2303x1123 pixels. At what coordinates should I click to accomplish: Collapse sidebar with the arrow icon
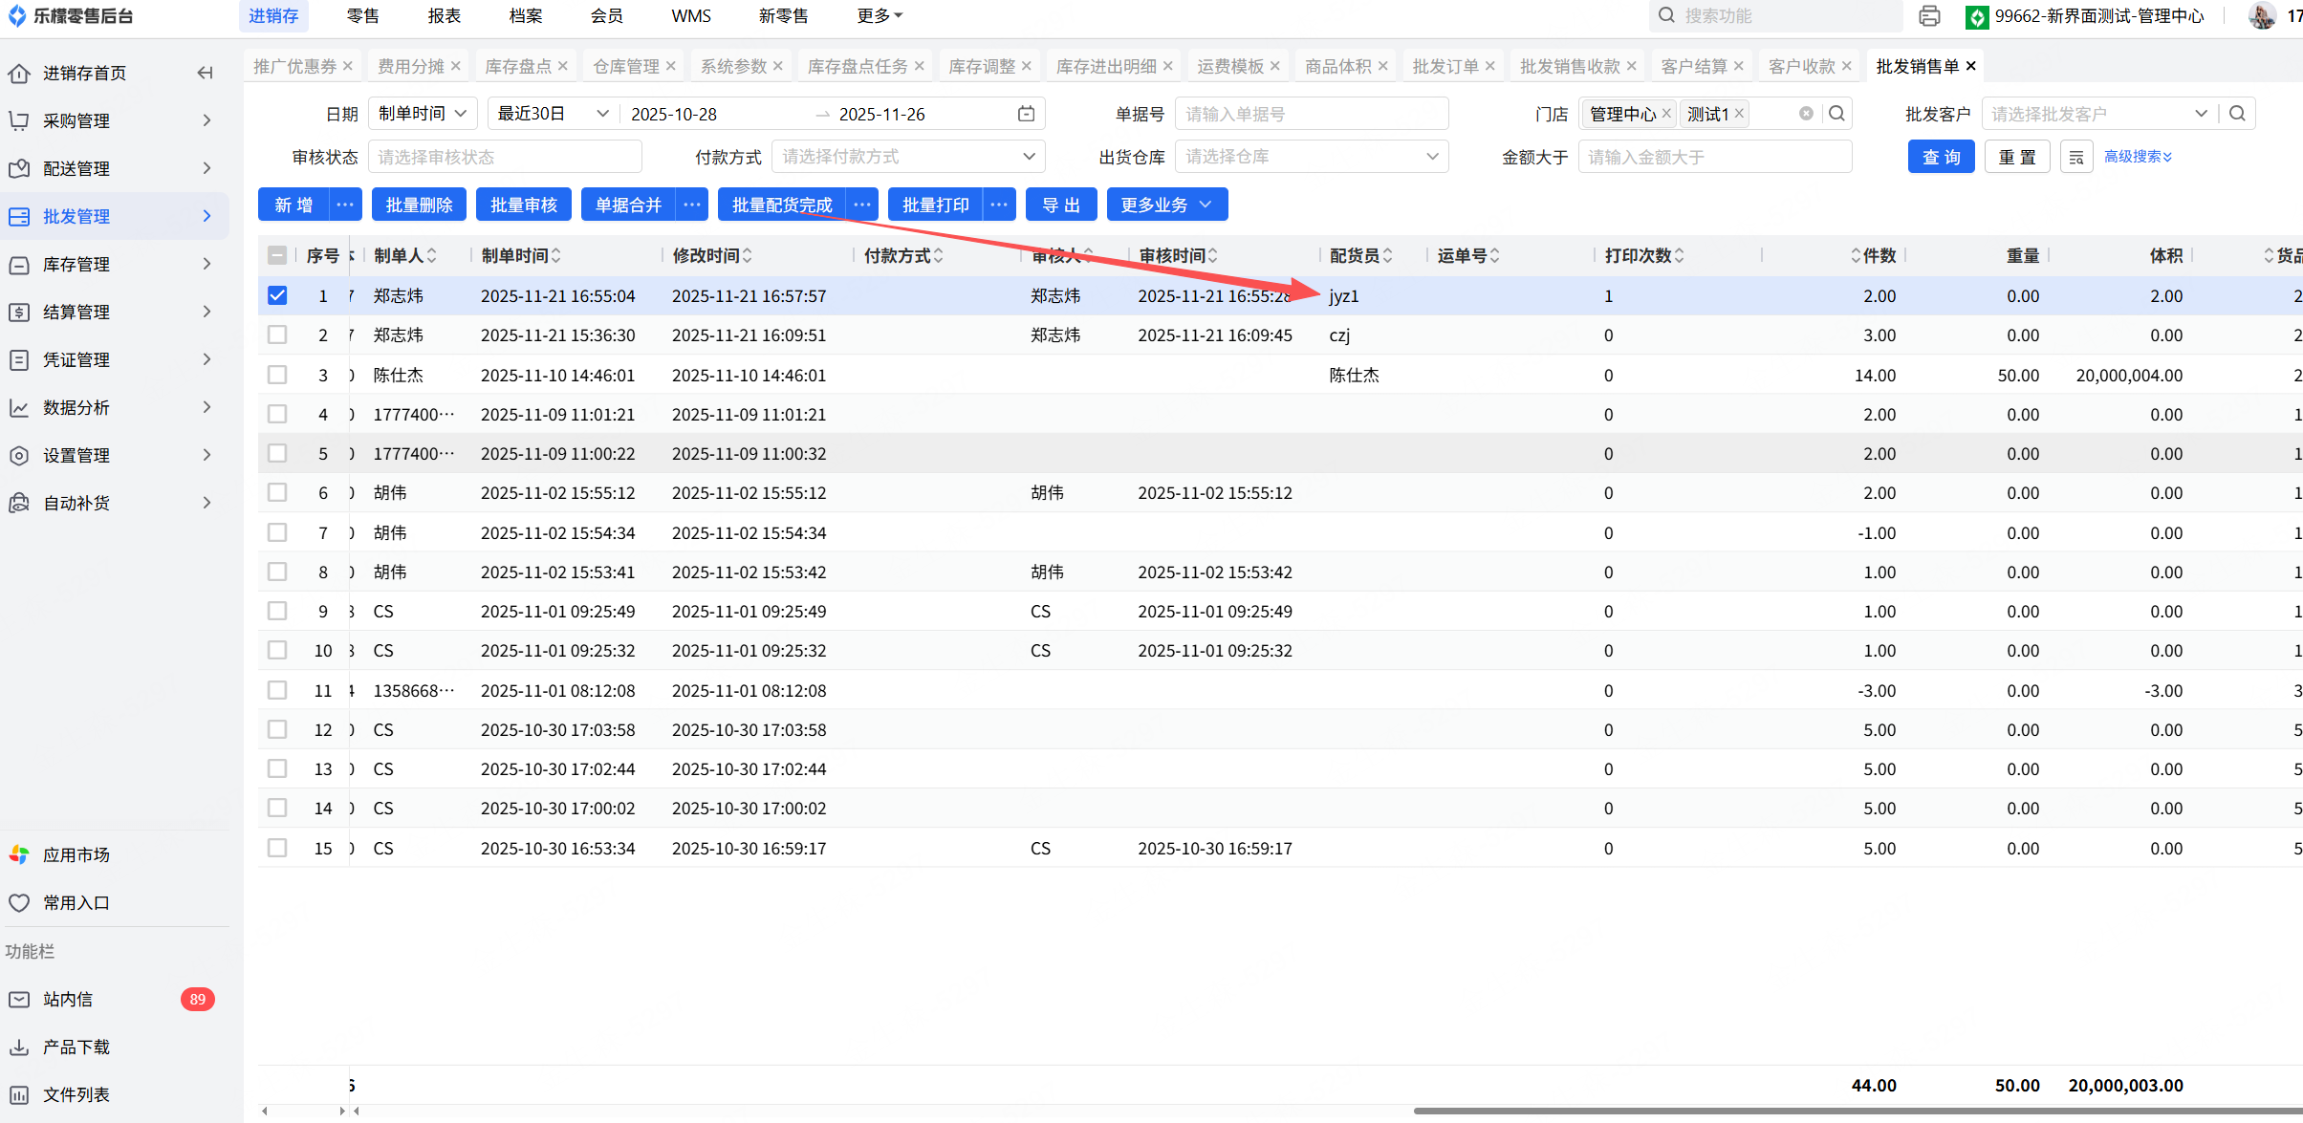[205, 73]
